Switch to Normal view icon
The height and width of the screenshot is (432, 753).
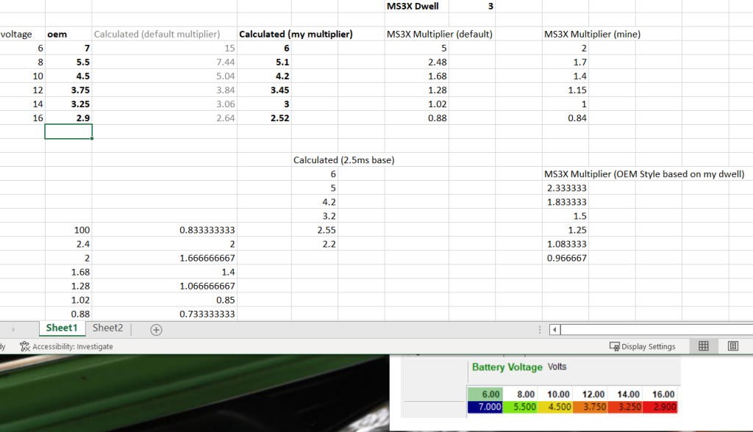click(704, 346)
